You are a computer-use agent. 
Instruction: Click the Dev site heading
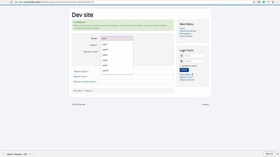82,15
